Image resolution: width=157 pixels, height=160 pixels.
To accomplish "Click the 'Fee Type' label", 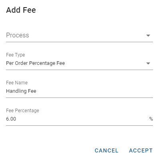I will click(16, 55).
